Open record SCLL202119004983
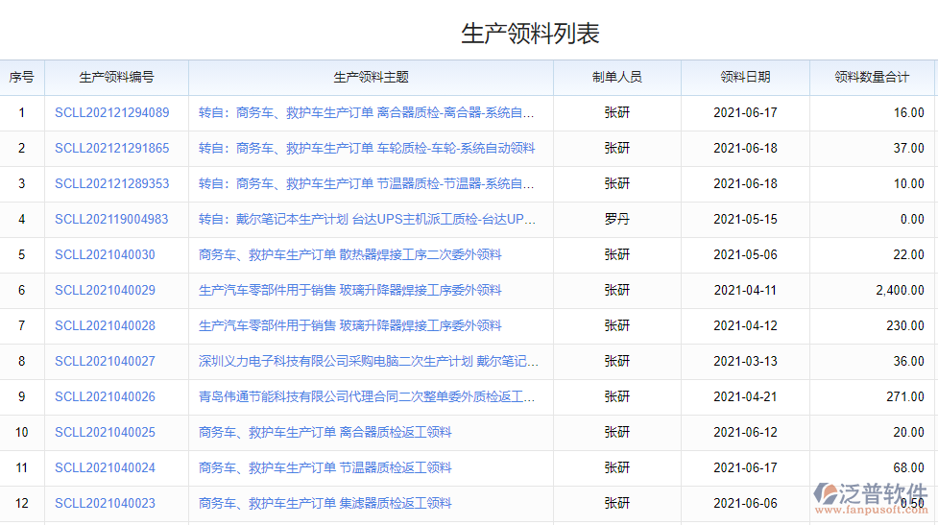The height and width of the screenshot is (525, 938). point(111,219)
